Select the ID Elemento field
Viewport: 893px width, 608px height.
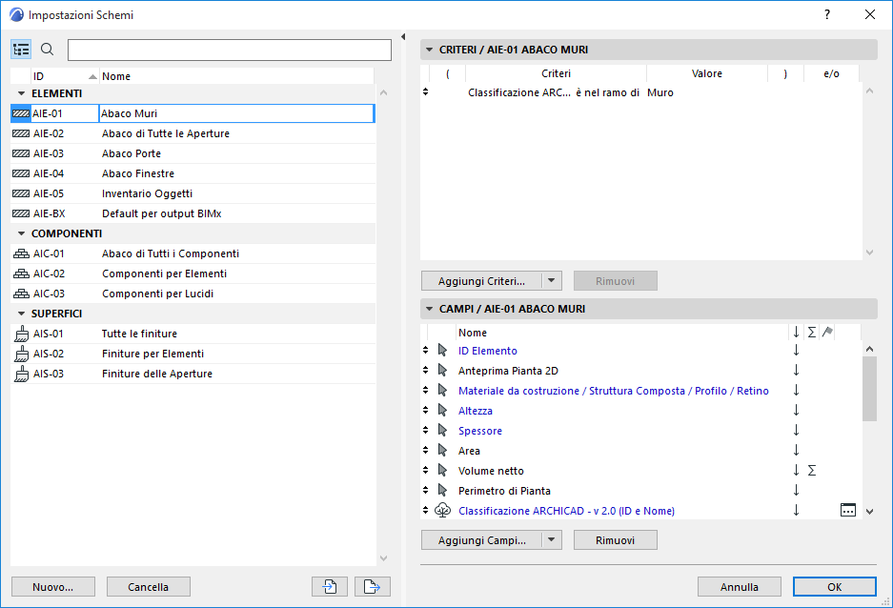pyautogui.click(x=488, y=351)
